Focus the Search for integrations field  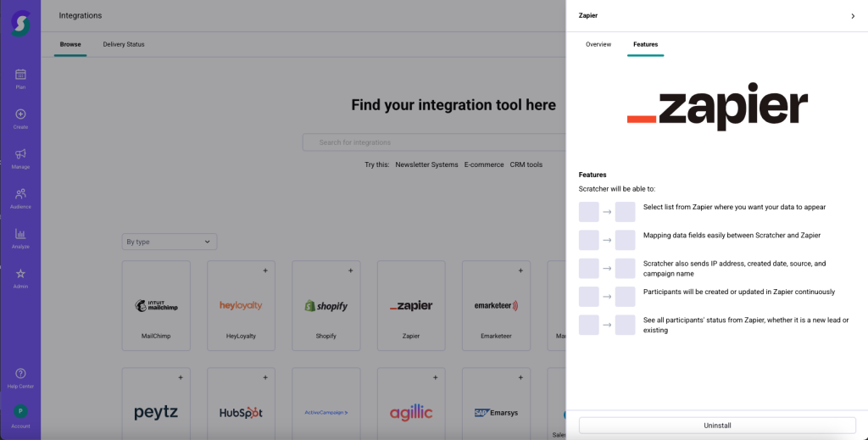pos(432,142)
